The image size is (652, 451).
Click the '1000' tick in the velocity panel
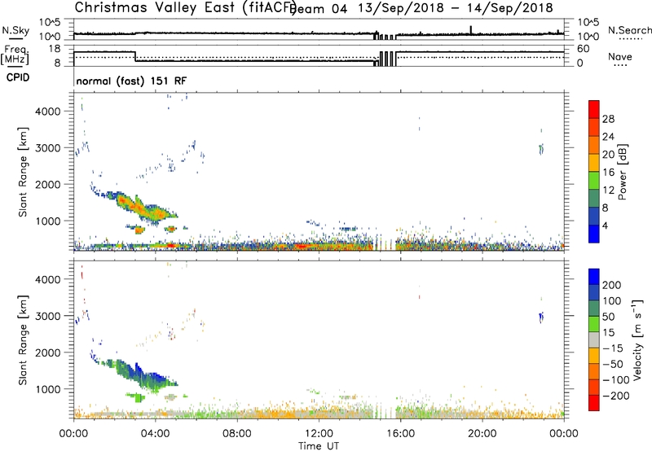(48, 389)
